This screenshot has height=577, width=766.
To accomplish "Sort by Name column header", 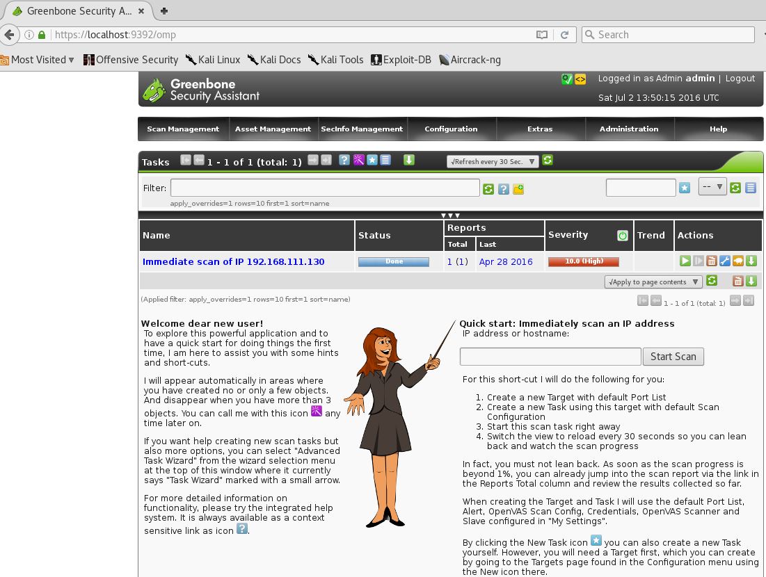I will tap(157, 235).
